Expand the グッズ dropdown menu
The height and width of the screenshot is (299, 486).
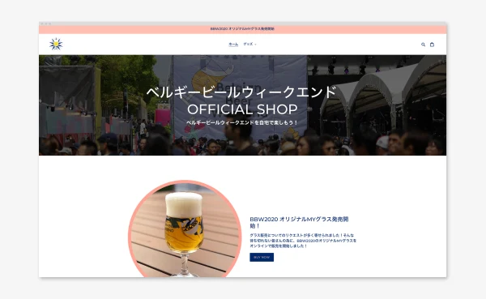pos(249,44)
